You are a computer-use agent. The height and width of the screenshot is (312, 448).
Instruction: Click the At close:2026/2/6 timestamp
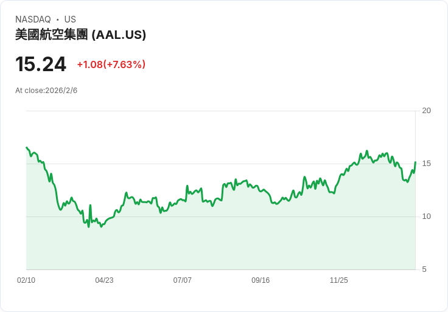(46, 91)
